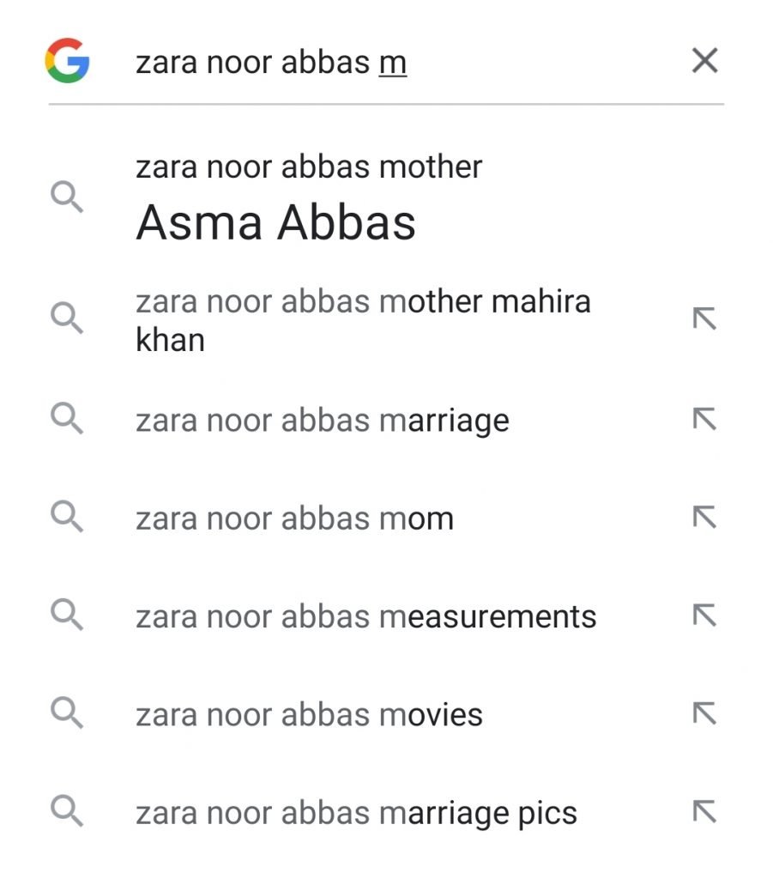Tap the fill-in arrow next to 'mom'

[x=704, y=518]
